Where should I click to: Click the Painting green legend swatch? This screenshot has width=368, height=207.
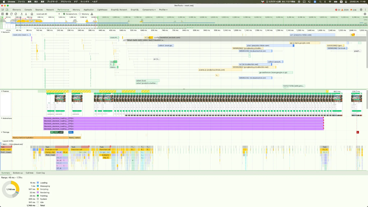pos(38,196)
